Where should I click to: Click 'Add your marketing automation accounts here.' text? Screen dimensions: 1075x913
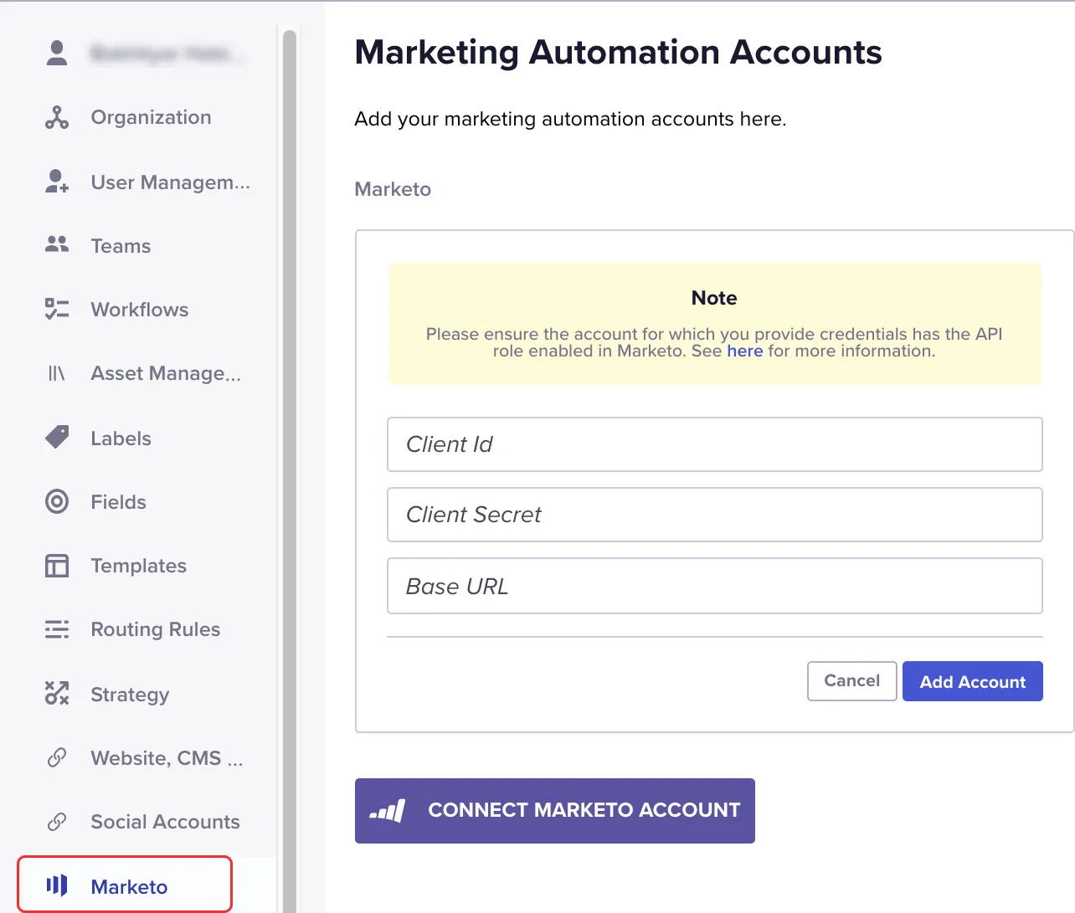click(x=570, y=119)
